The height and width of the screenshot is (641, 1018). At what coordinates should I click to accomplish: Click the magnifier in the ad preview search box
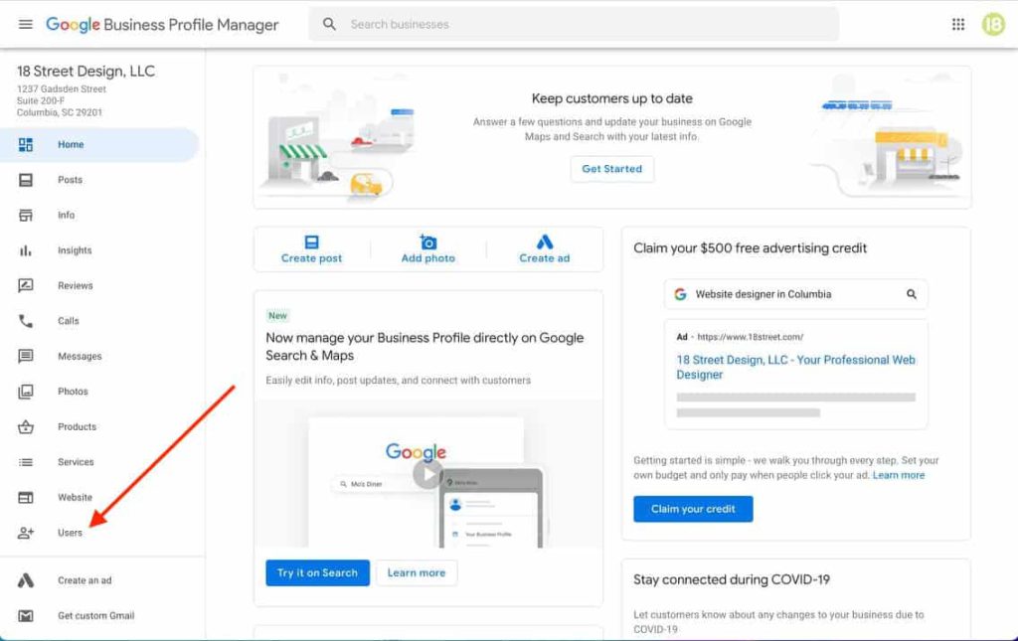point(912,294)
